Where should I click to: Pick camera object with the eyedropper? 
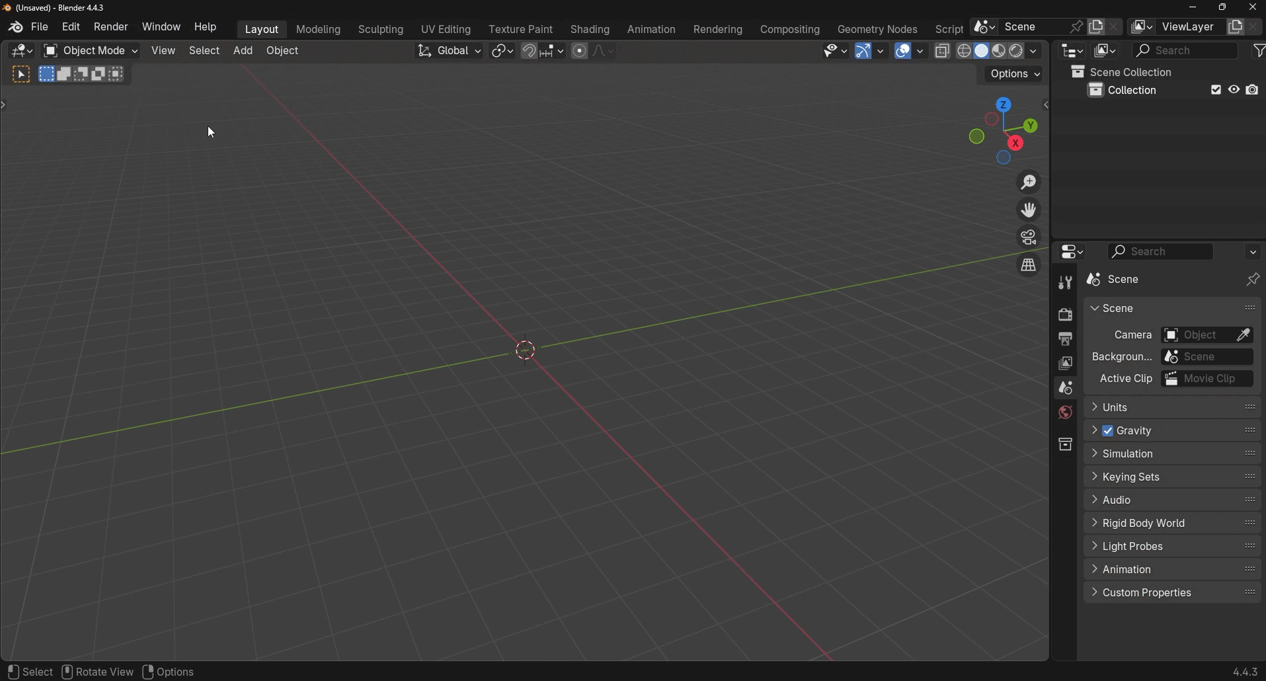click(1245, 336)
